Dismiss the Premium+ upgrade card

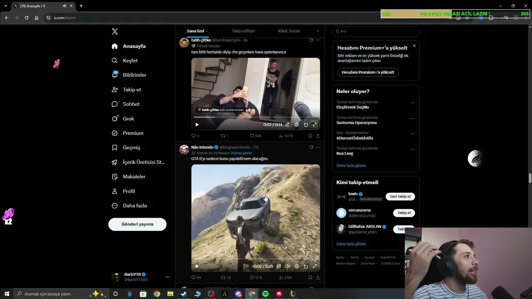414,46
